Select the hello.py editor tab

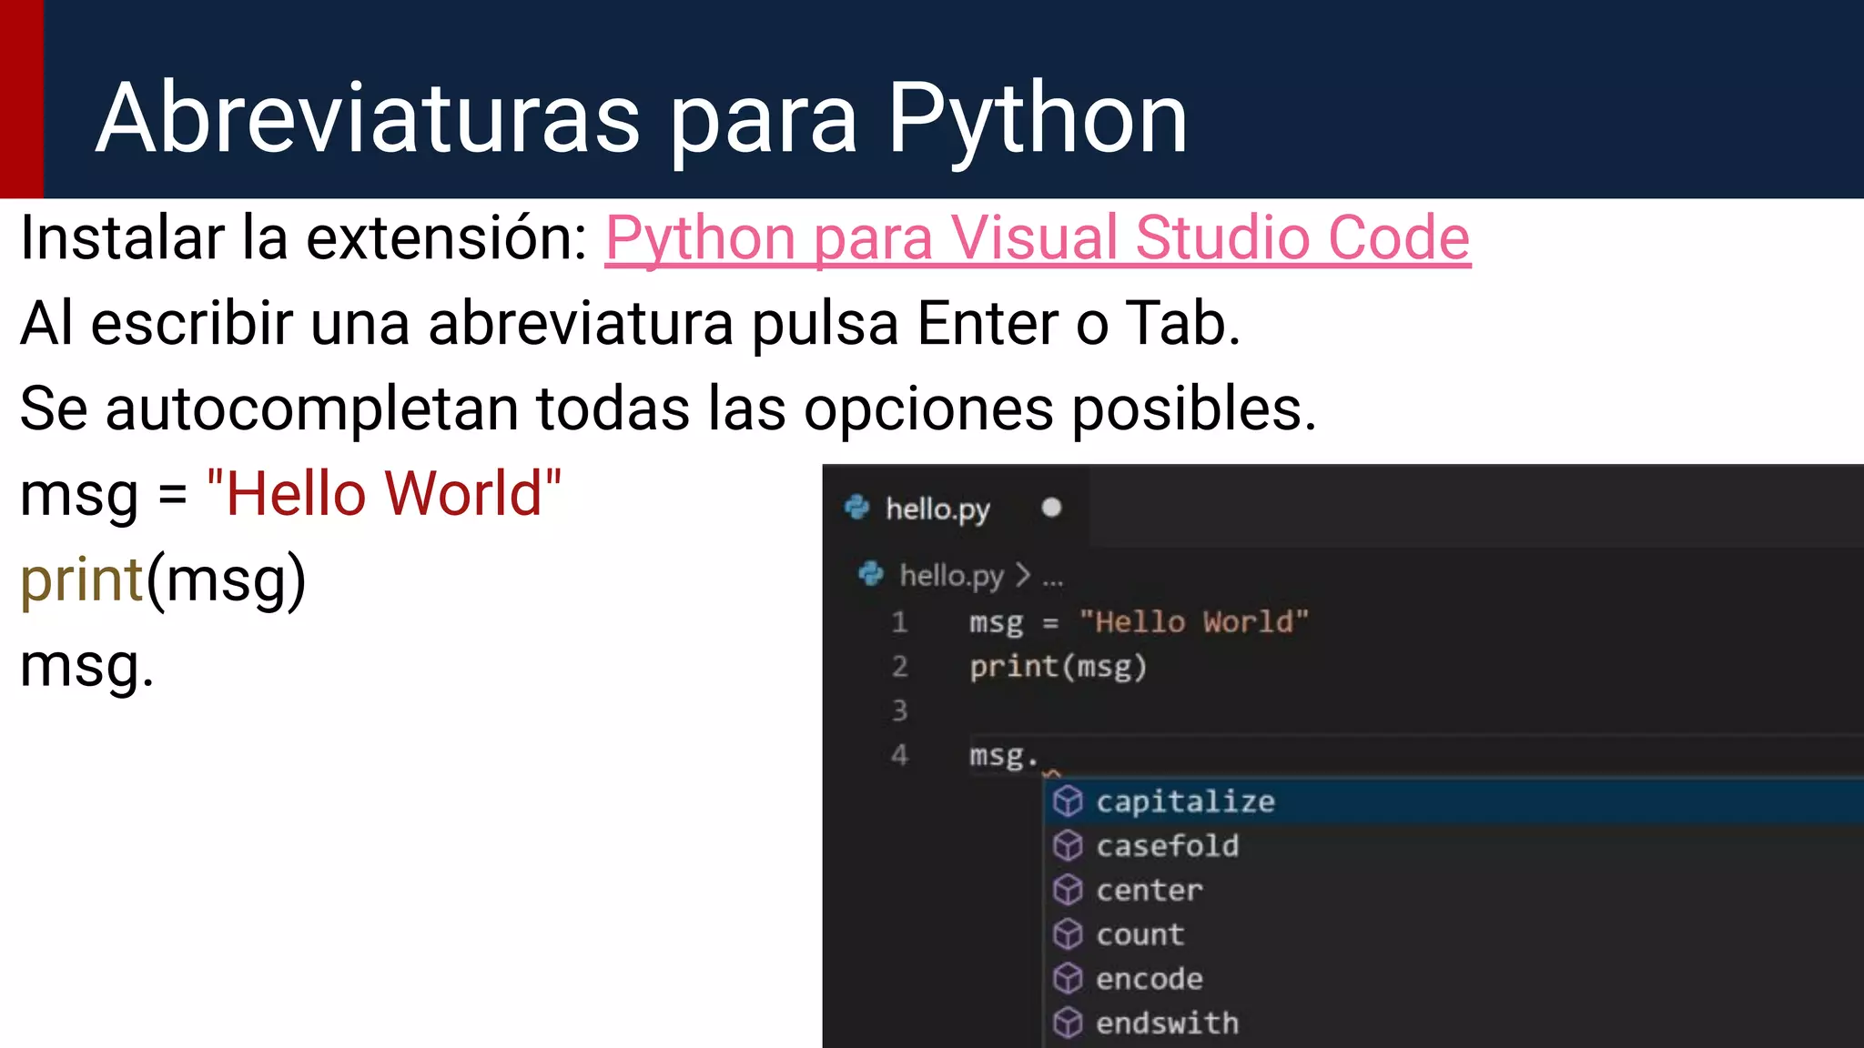(x=956, y=508)
